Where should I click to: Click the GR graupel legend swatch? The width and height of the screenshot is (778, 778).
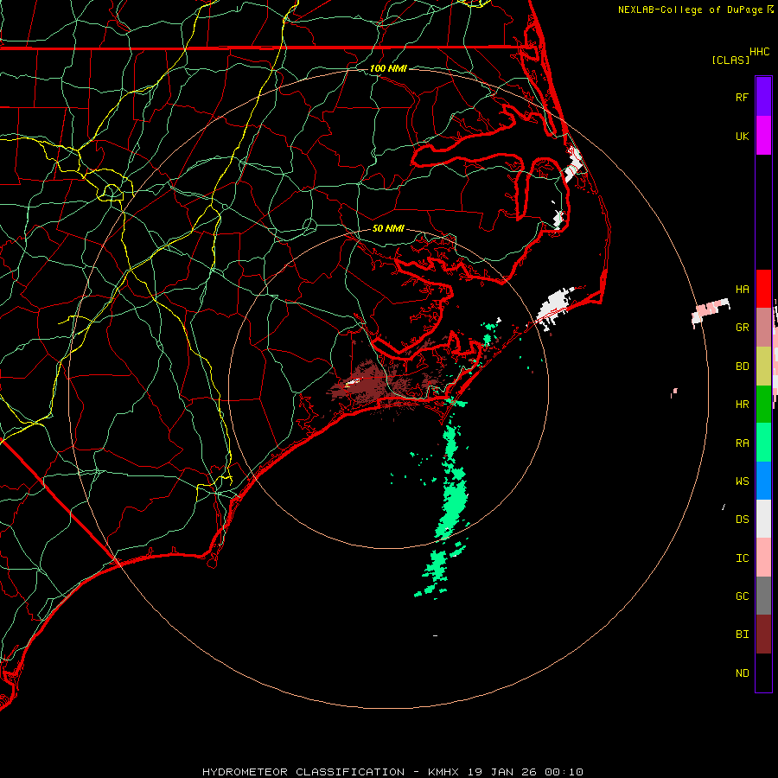(763, 328)
